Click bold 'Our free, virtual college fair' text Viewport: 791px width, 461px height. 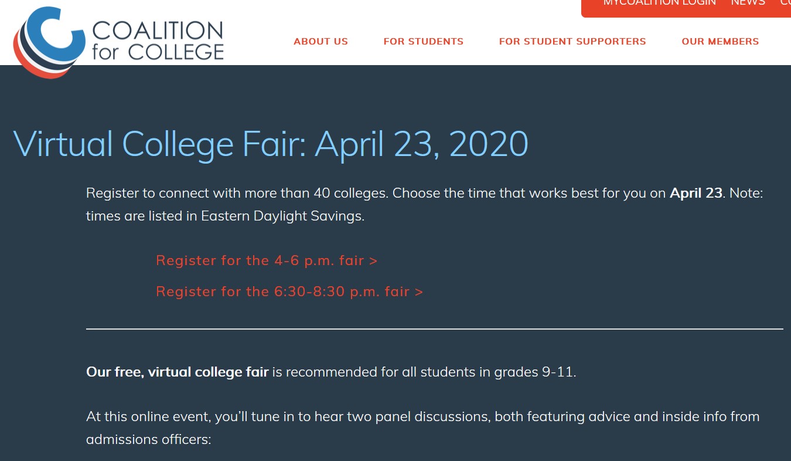point(177,372)
